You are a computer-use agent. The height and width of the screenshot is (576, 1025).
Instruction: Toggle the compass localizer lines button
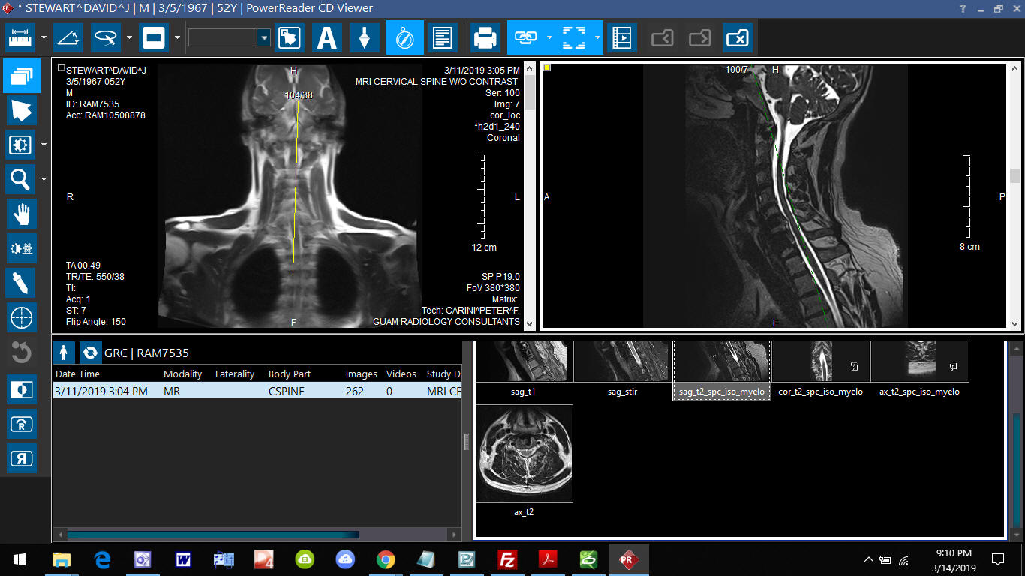[x=404, y=37]
